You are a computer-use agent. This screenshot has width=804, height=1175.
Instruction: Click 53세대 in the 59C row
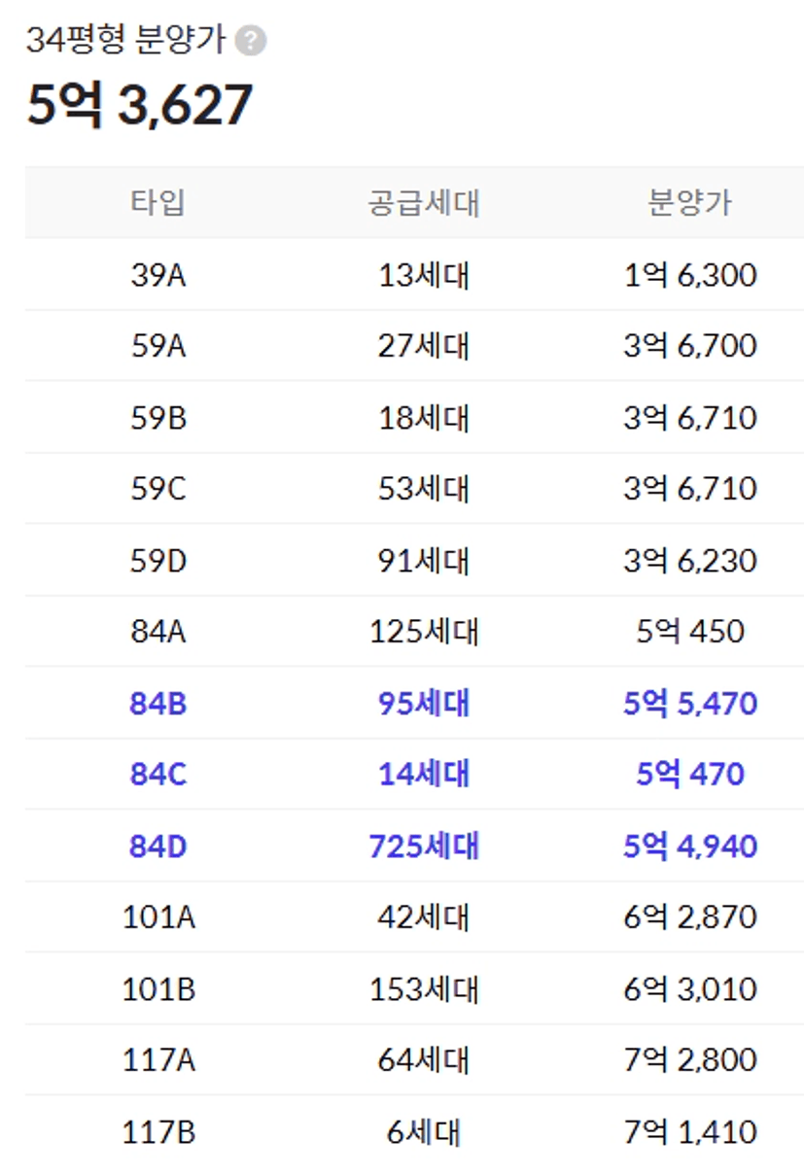pyautogui.click(x=424, y=489)
